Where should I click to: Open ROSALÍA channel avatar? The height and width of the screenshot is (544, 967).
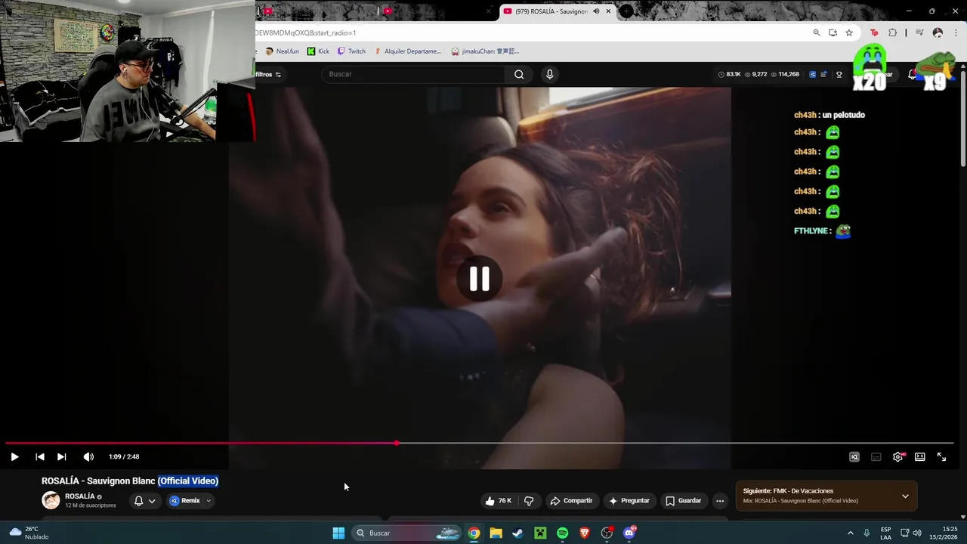point(51,500)
